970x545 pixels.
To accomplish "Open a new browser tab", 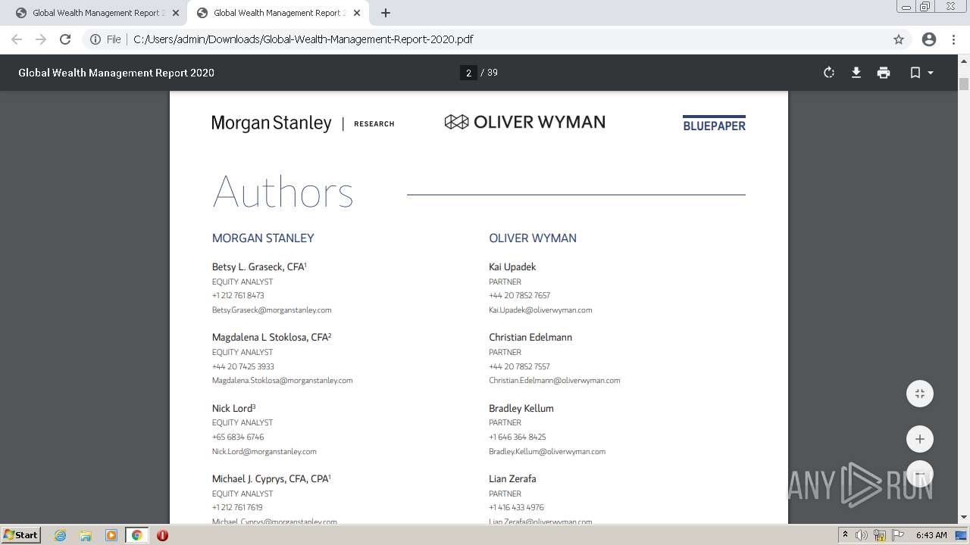I will coord(386,13).
